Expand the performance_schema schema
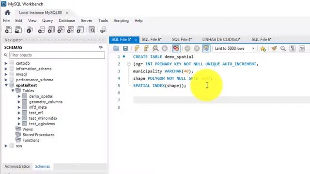 point(6,80)
